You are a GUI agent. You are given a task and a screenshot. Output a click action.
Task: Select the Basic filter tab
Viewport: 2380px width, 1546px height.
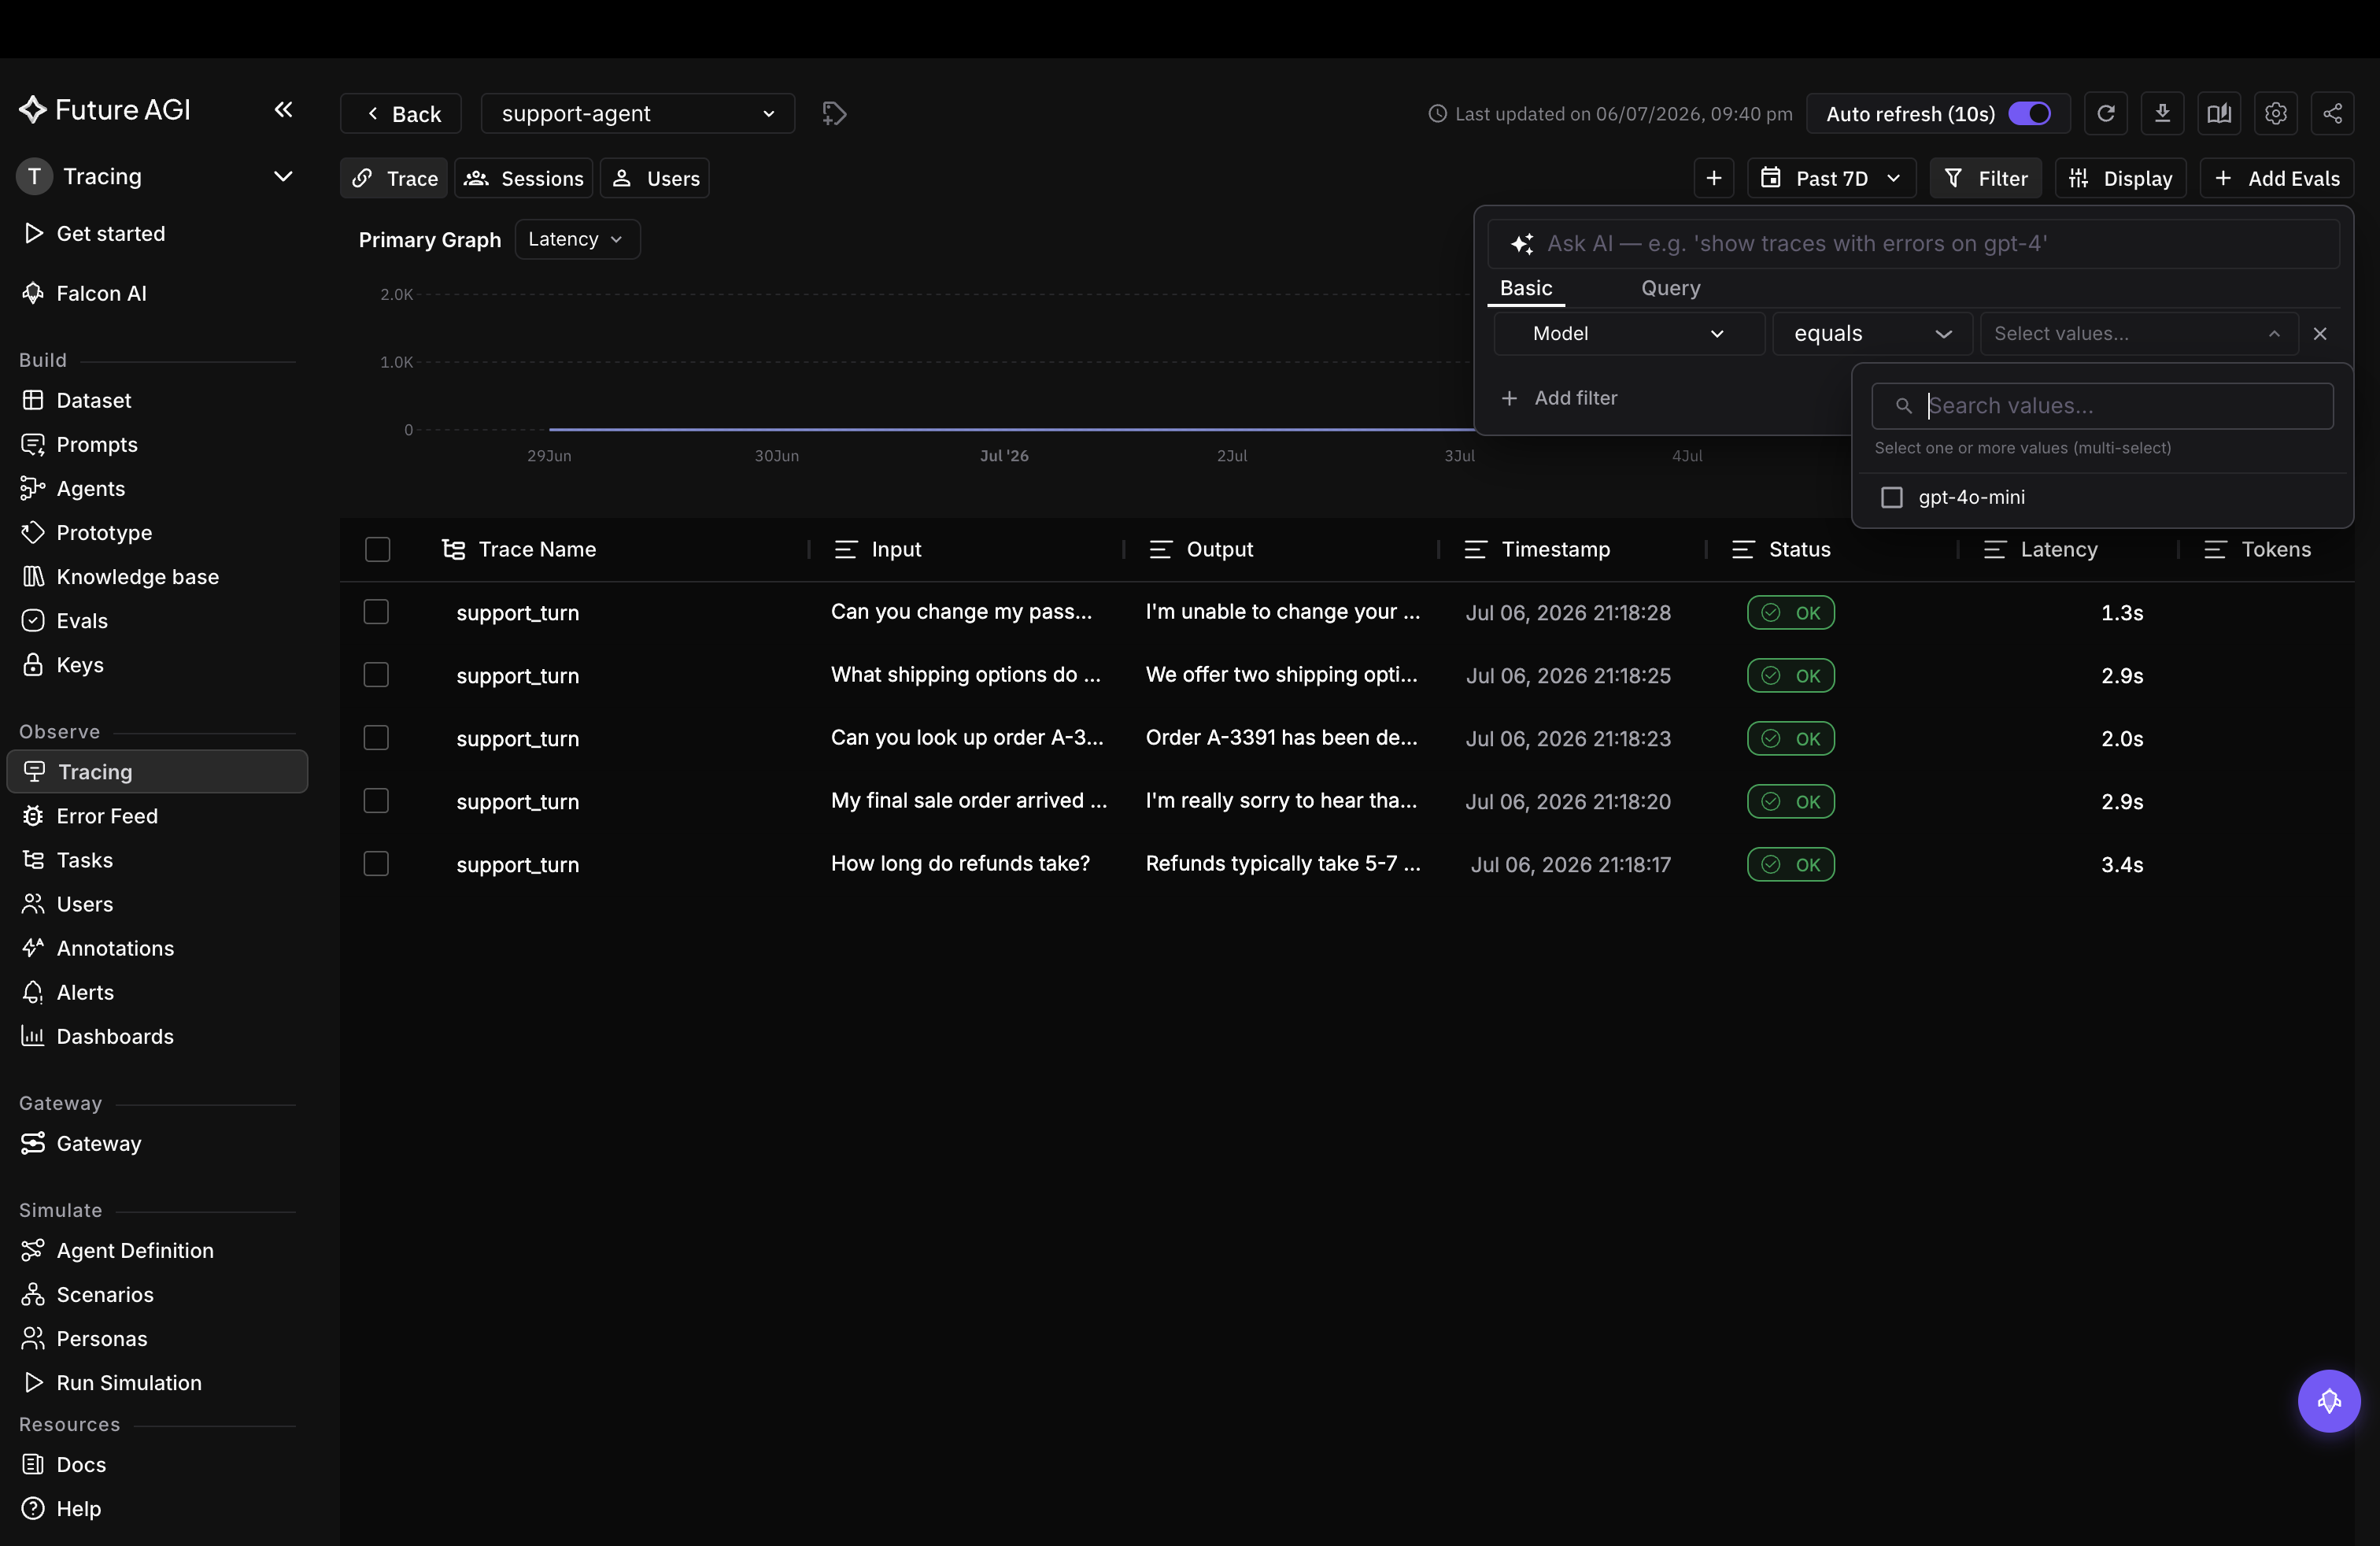[1525, 288]
